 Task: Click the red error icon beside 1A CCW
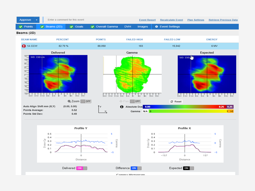click(x=24, y=46)
